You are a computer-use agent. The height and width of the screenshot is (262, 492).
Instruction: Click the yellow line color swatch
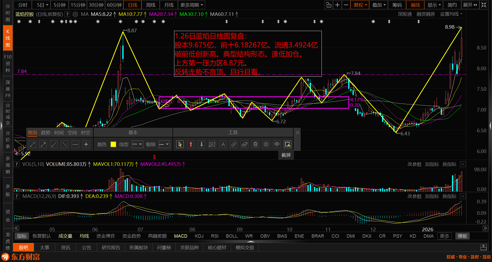coord(113,144)
